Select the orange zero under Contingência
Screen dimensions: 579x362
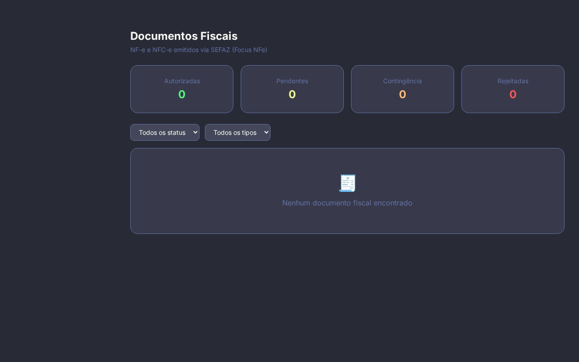[x=403, y=94]
